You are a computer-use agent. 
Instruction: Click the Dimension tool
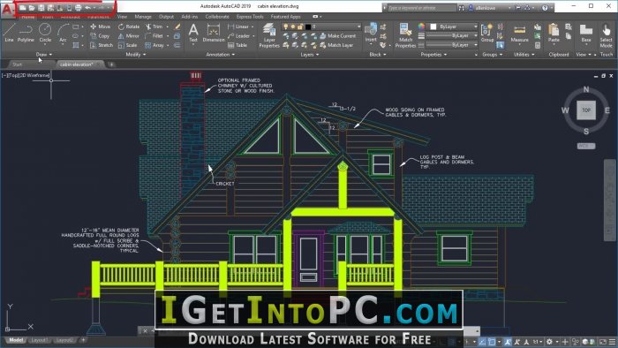coord(214,33)
